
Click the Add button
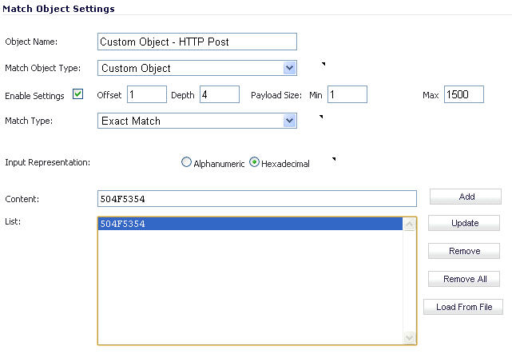point(466,197)
